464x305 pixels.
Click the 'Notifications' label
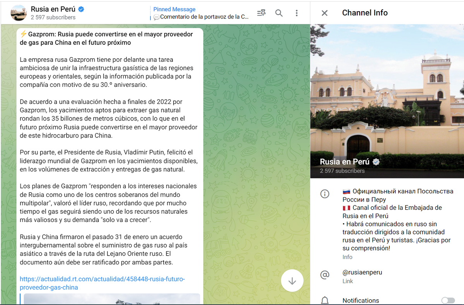[361, 300]
